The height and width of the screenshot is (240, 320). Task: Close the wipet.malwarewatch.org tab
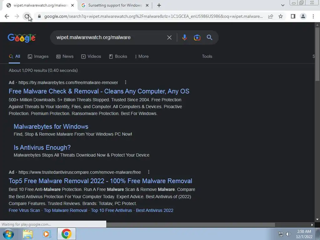[x=72, y=5]
